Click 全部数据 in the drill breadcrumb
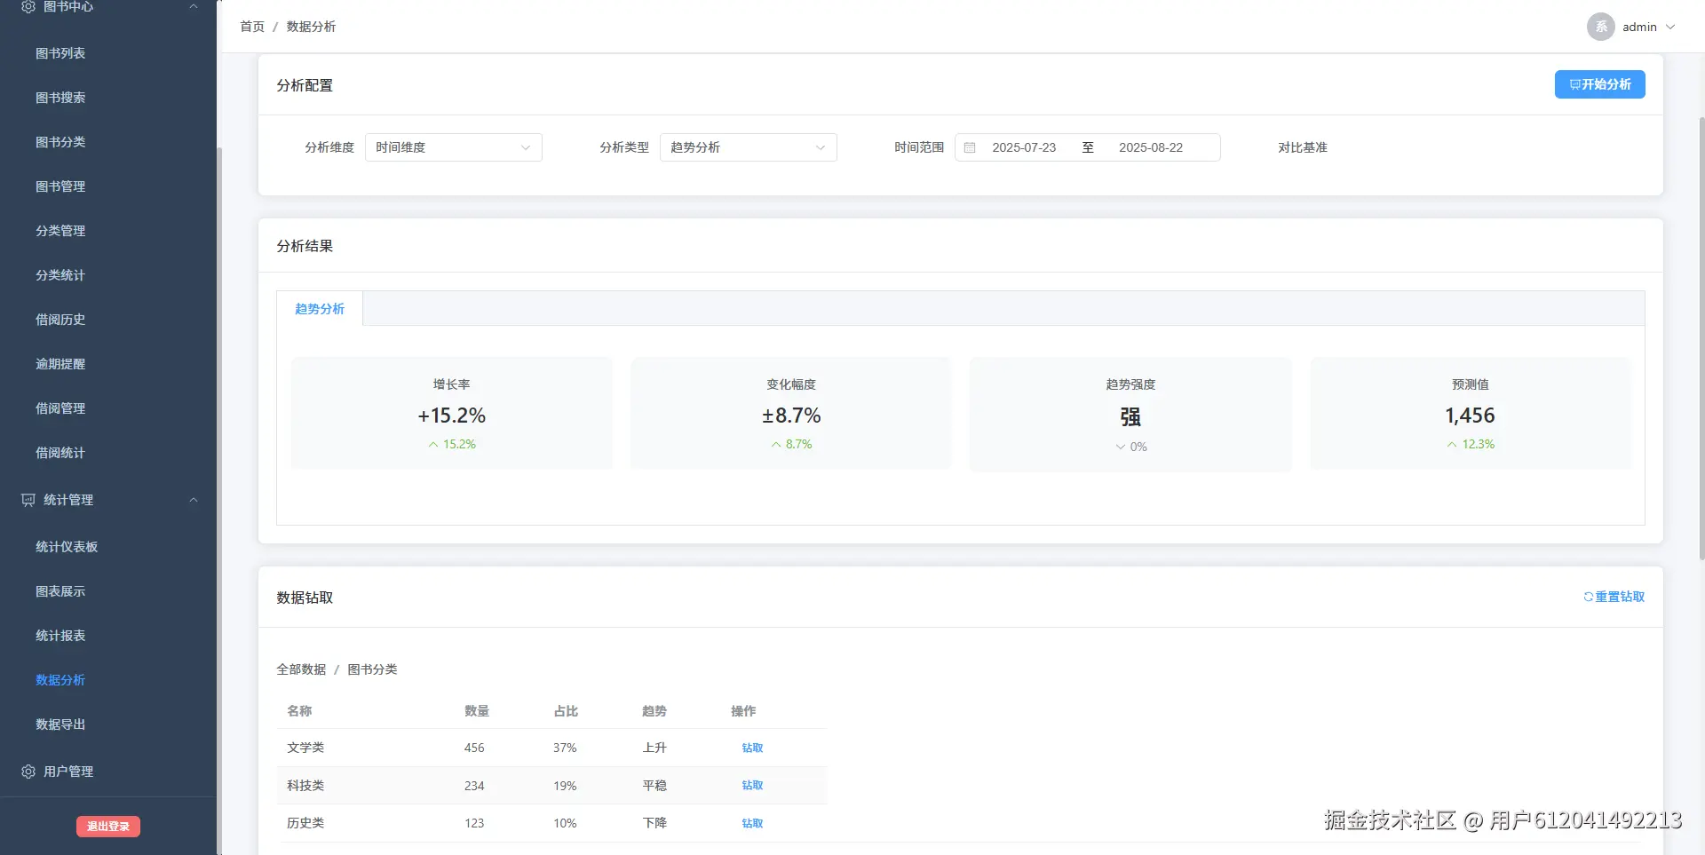Screen dimensions: 1705x855 301,669
